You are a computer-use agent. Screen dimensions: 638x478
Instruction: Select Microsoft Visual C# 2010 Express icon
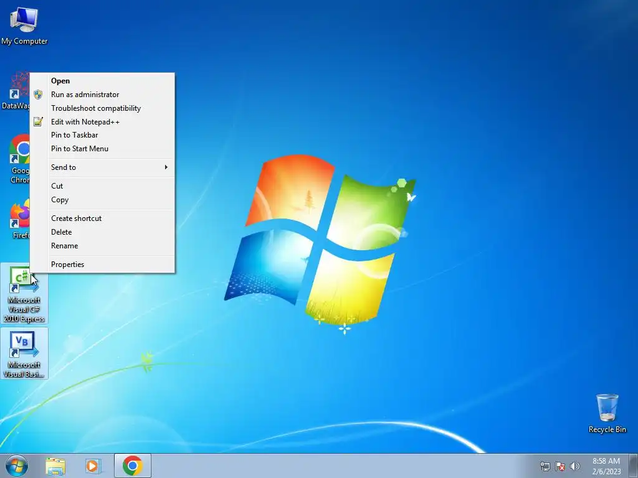click(24, 294)
